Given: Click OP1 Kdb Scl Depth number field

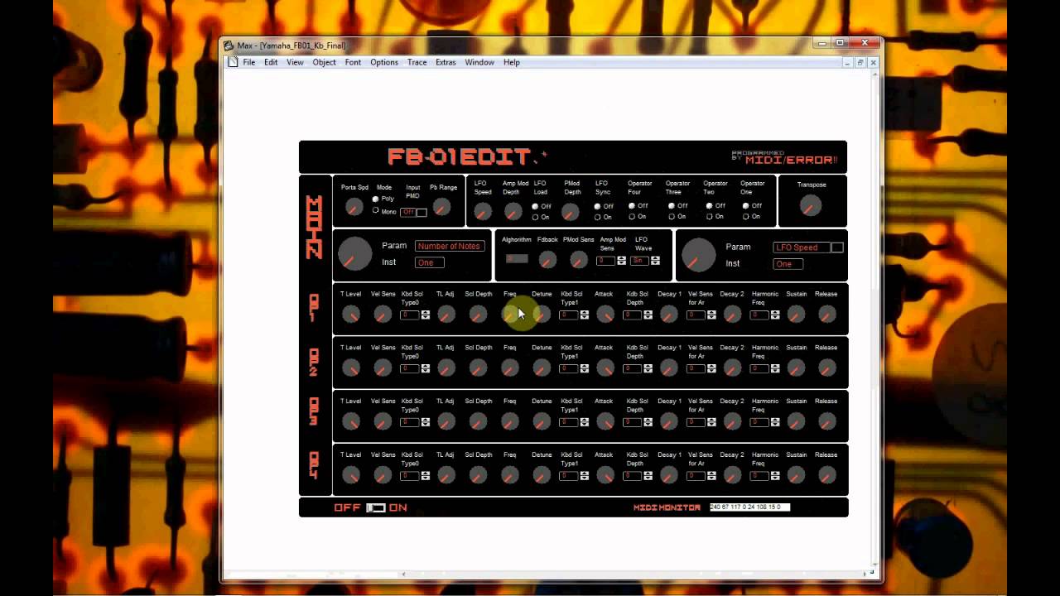Looking at the screenshot, I should coord(633,315).
